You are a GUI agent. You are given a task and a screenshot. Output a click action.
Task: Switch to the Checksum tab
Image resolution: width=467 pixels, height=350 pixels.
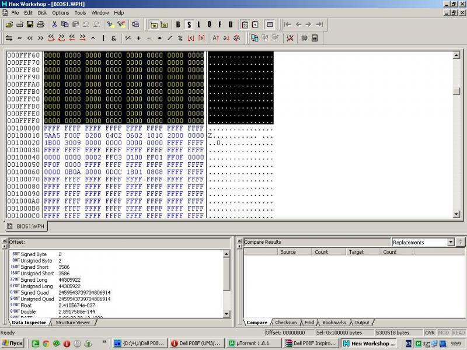click(285, 323)
